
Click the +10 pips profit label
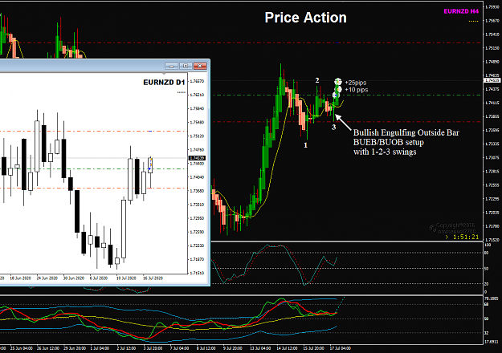click(357, 90)
